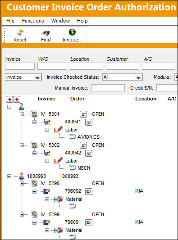Click the Find binoculars icon
The width and height of the screenshot is (178, 240).
point(46,33)
